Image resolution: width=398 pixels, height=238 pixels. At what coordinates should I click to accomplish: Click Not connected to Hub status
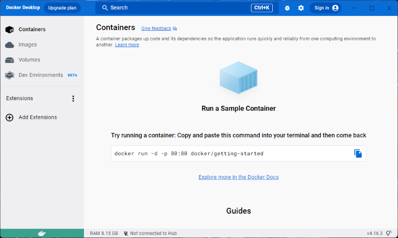coord(154,233)
